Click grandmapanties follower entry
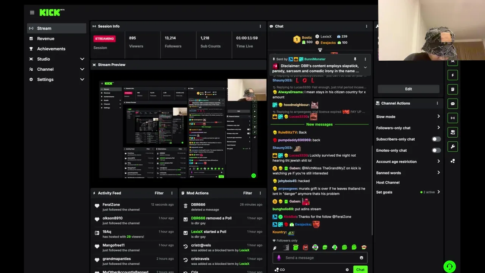This screenshot has width=485, height=273. pyautogui.click(x=134, y=261)
